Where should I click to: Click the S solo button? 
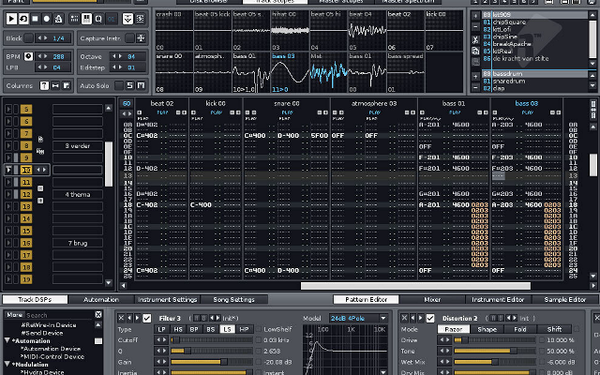130,85
